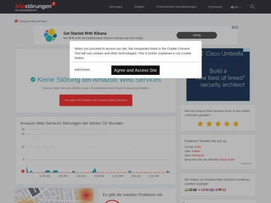Image resolution: width=271 pixels, height=203 pixels.
Task: Expand the DE language dropdown
Action: [x=236, y=7]
